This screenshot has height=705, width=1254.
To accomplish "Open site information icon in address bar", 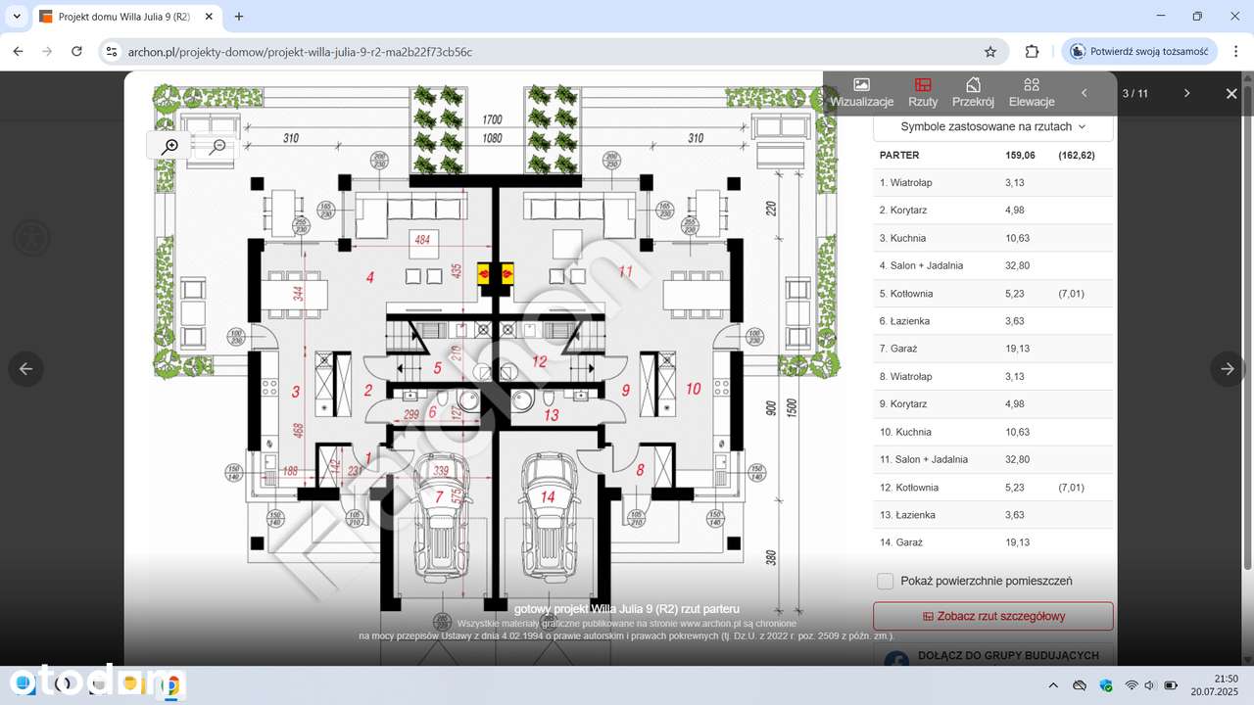I will pos(112,51).
